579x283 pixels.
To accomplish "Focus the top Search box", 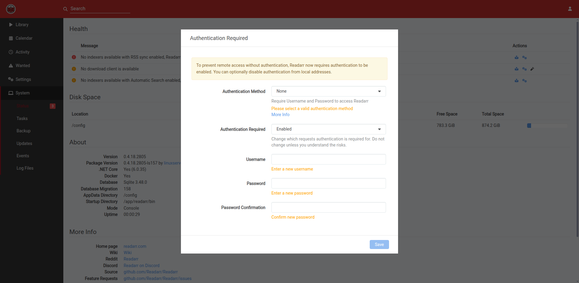I will pyautogui.click(x=100, y=9).
